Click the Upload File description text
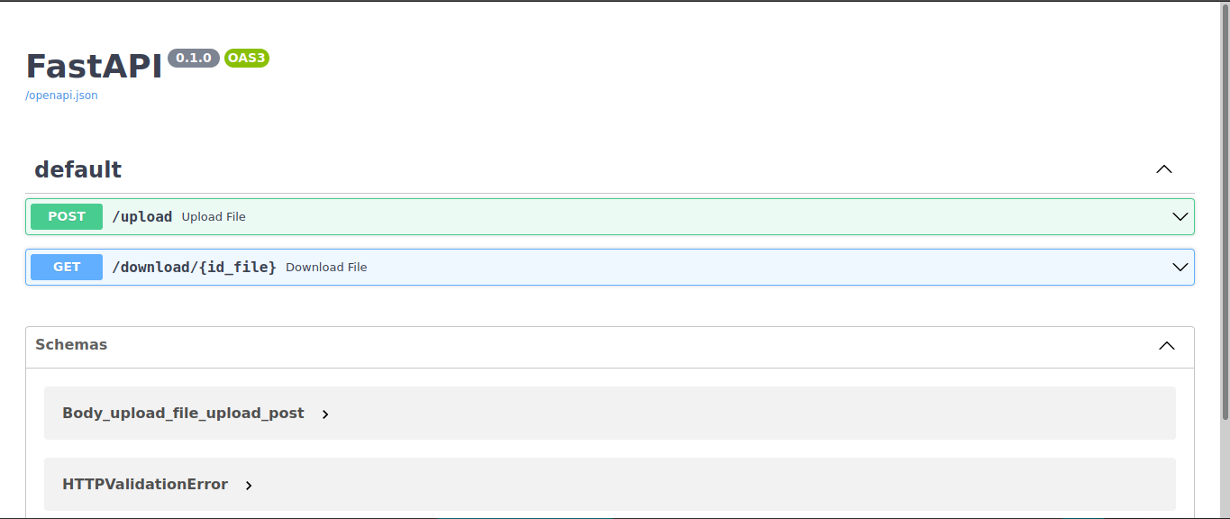This screenshot has width=1230, height=519. click(214, 217)
